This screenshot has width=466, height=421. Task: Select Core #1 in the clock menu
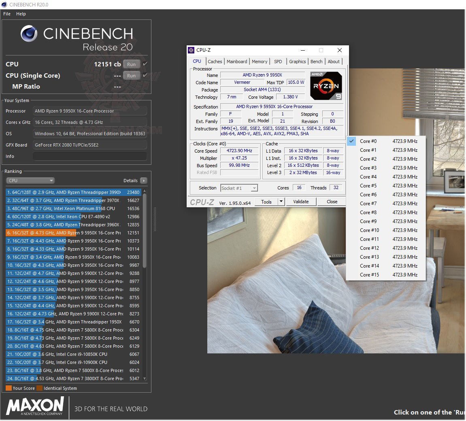pos(386,150)
